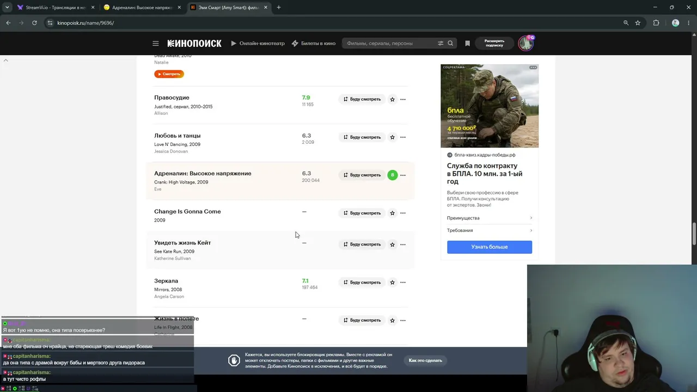Click the hand icon in adblock notice

point(234,360)
